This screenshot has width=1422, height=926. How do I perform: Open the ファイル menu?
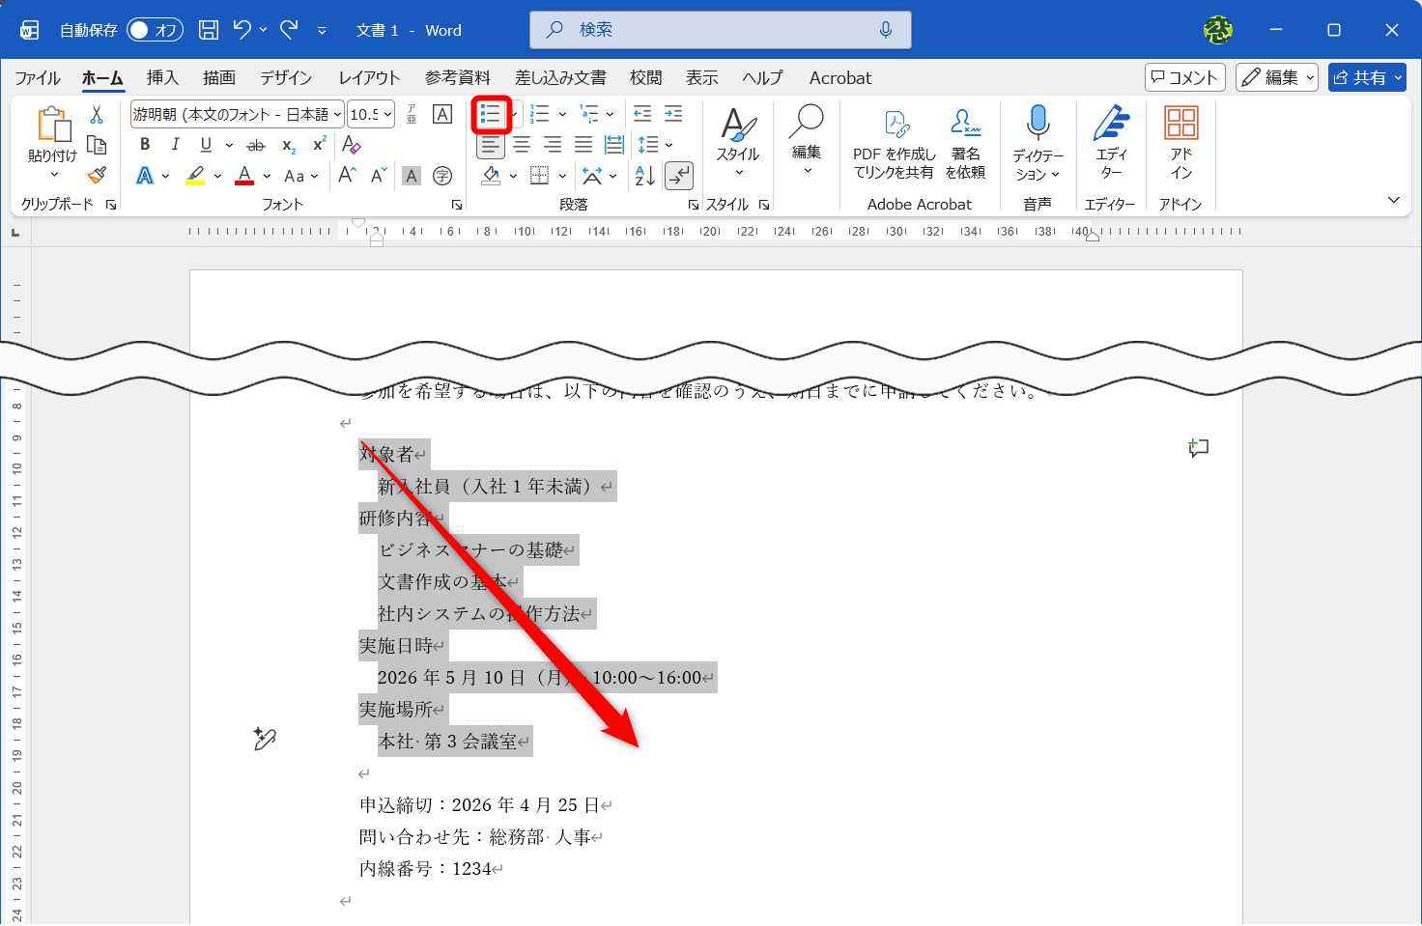(x=37, y=77)
